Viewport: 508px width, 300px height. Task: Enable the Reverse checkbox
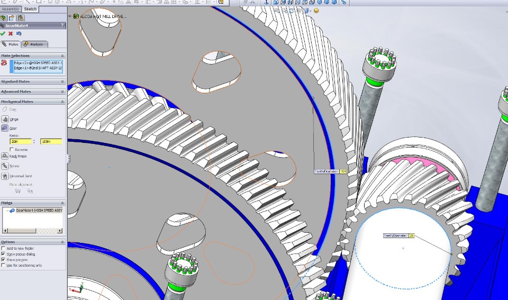click(12, 149)
